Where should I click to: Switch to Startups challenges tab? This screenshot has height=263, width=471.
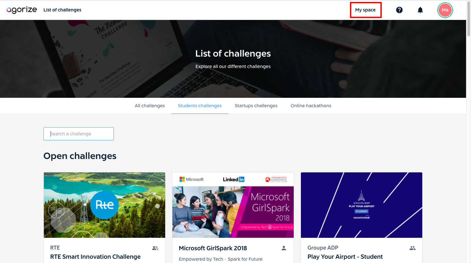[256, 106]
